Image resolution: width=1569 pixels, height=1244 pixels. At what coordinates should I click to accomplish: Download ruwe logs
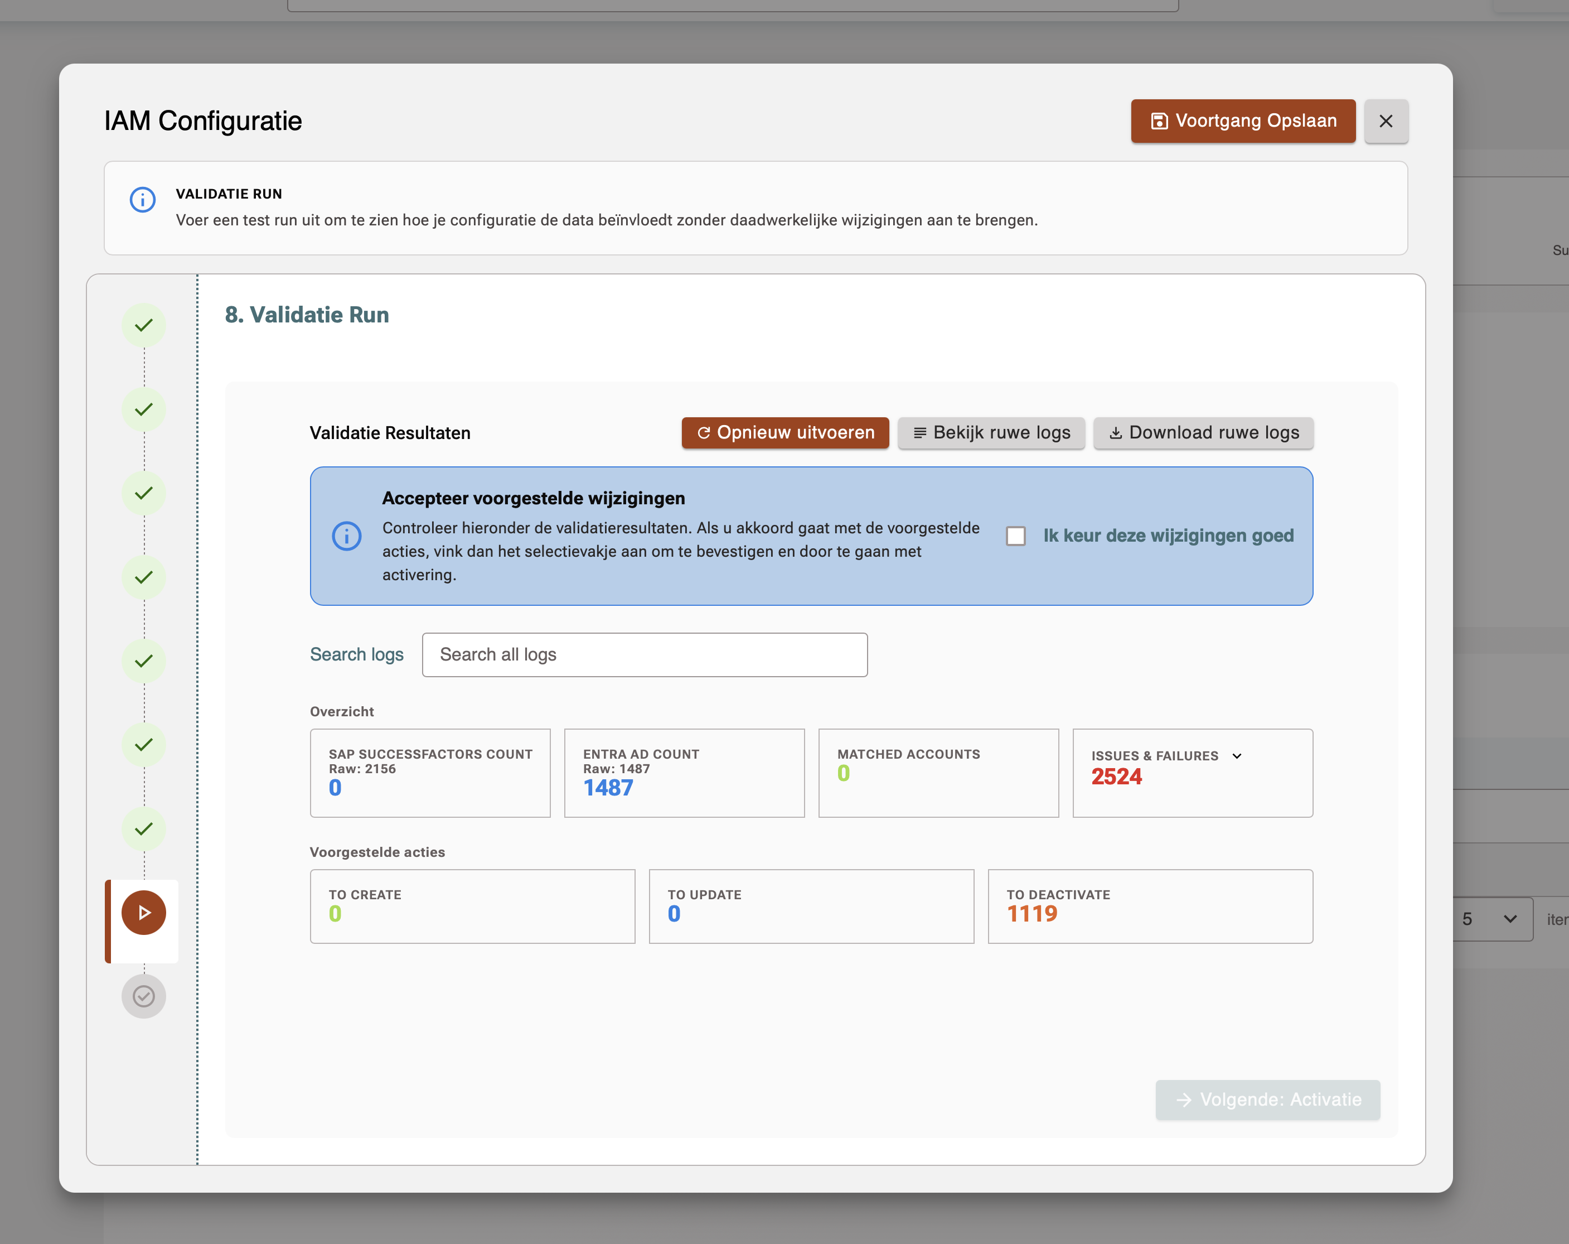(1204, 433)
